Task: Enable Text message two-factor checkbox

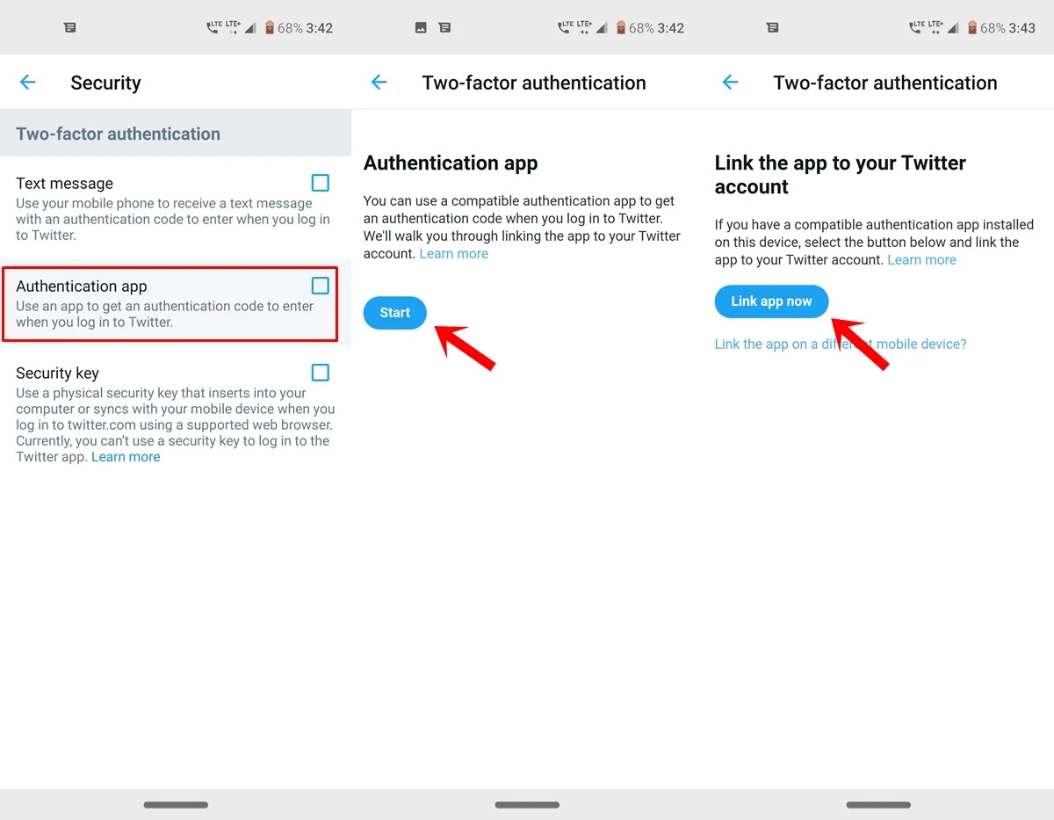Action: (321, 183)
